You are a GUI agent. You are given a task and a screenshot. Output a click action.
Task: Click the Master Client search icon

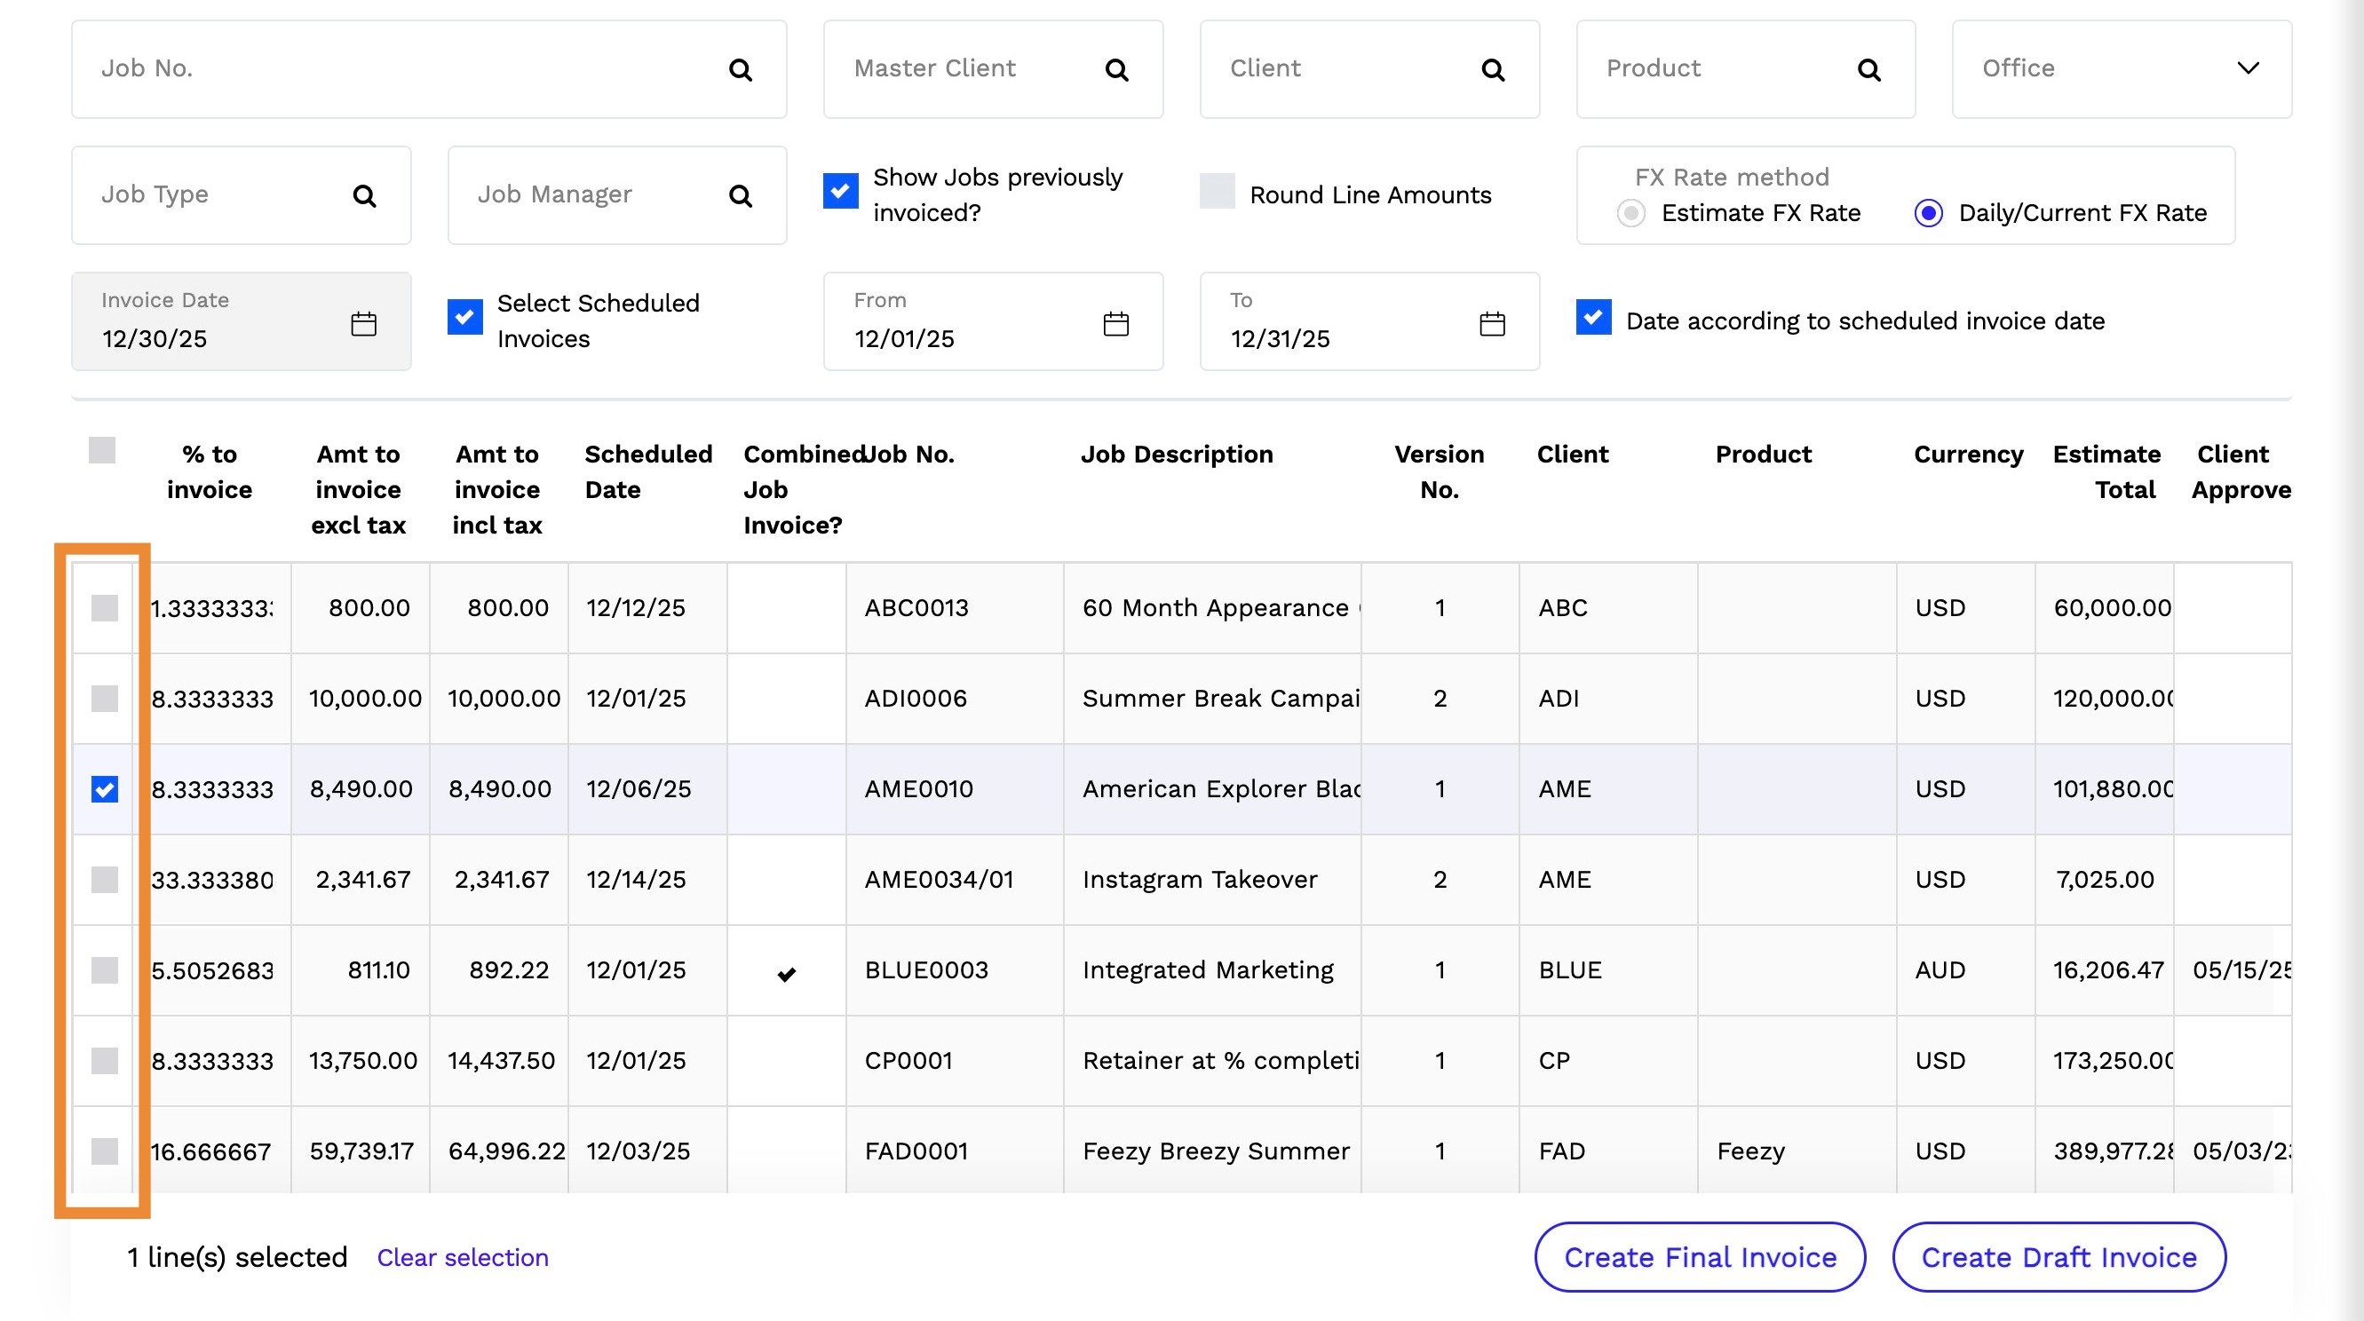pos(1116,70)
